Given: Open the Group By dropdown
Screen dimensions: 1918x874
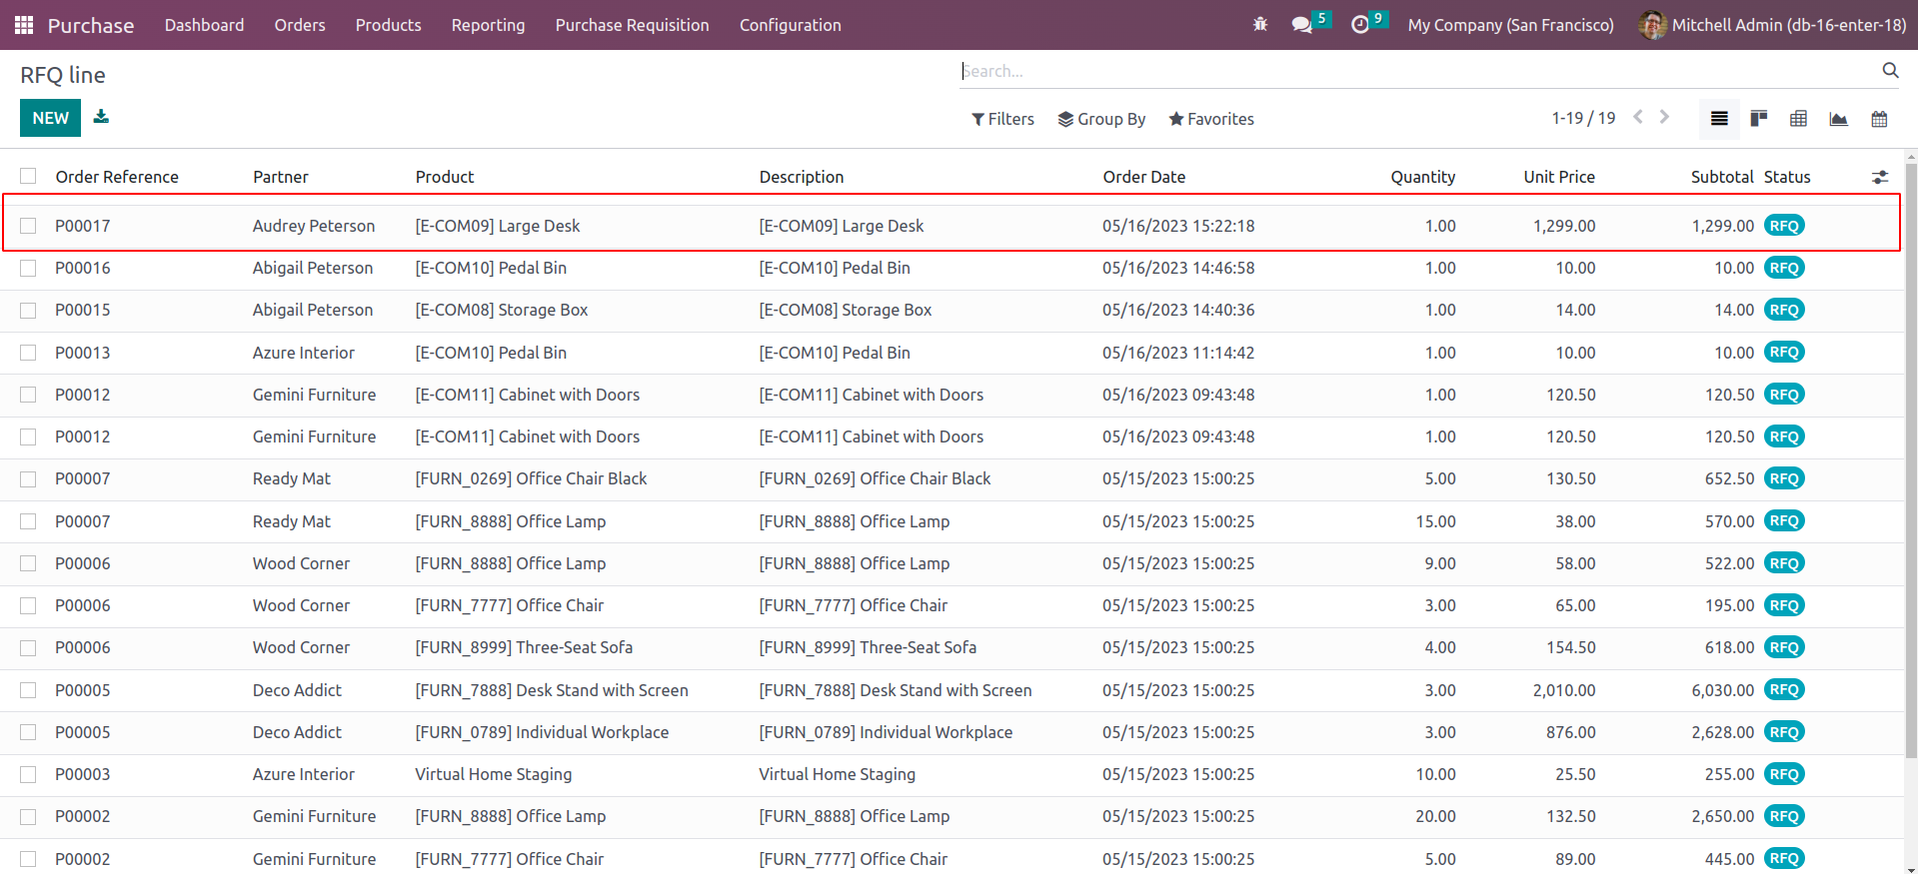Looking at the screenshot, I should 1101,119.
